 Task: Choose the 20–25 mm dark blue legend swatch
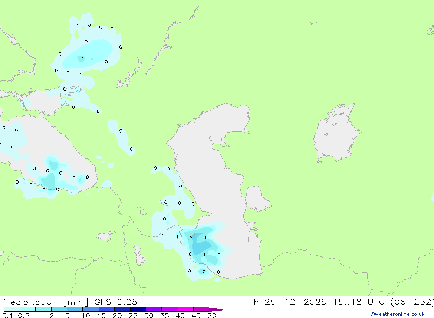point(122,309)
